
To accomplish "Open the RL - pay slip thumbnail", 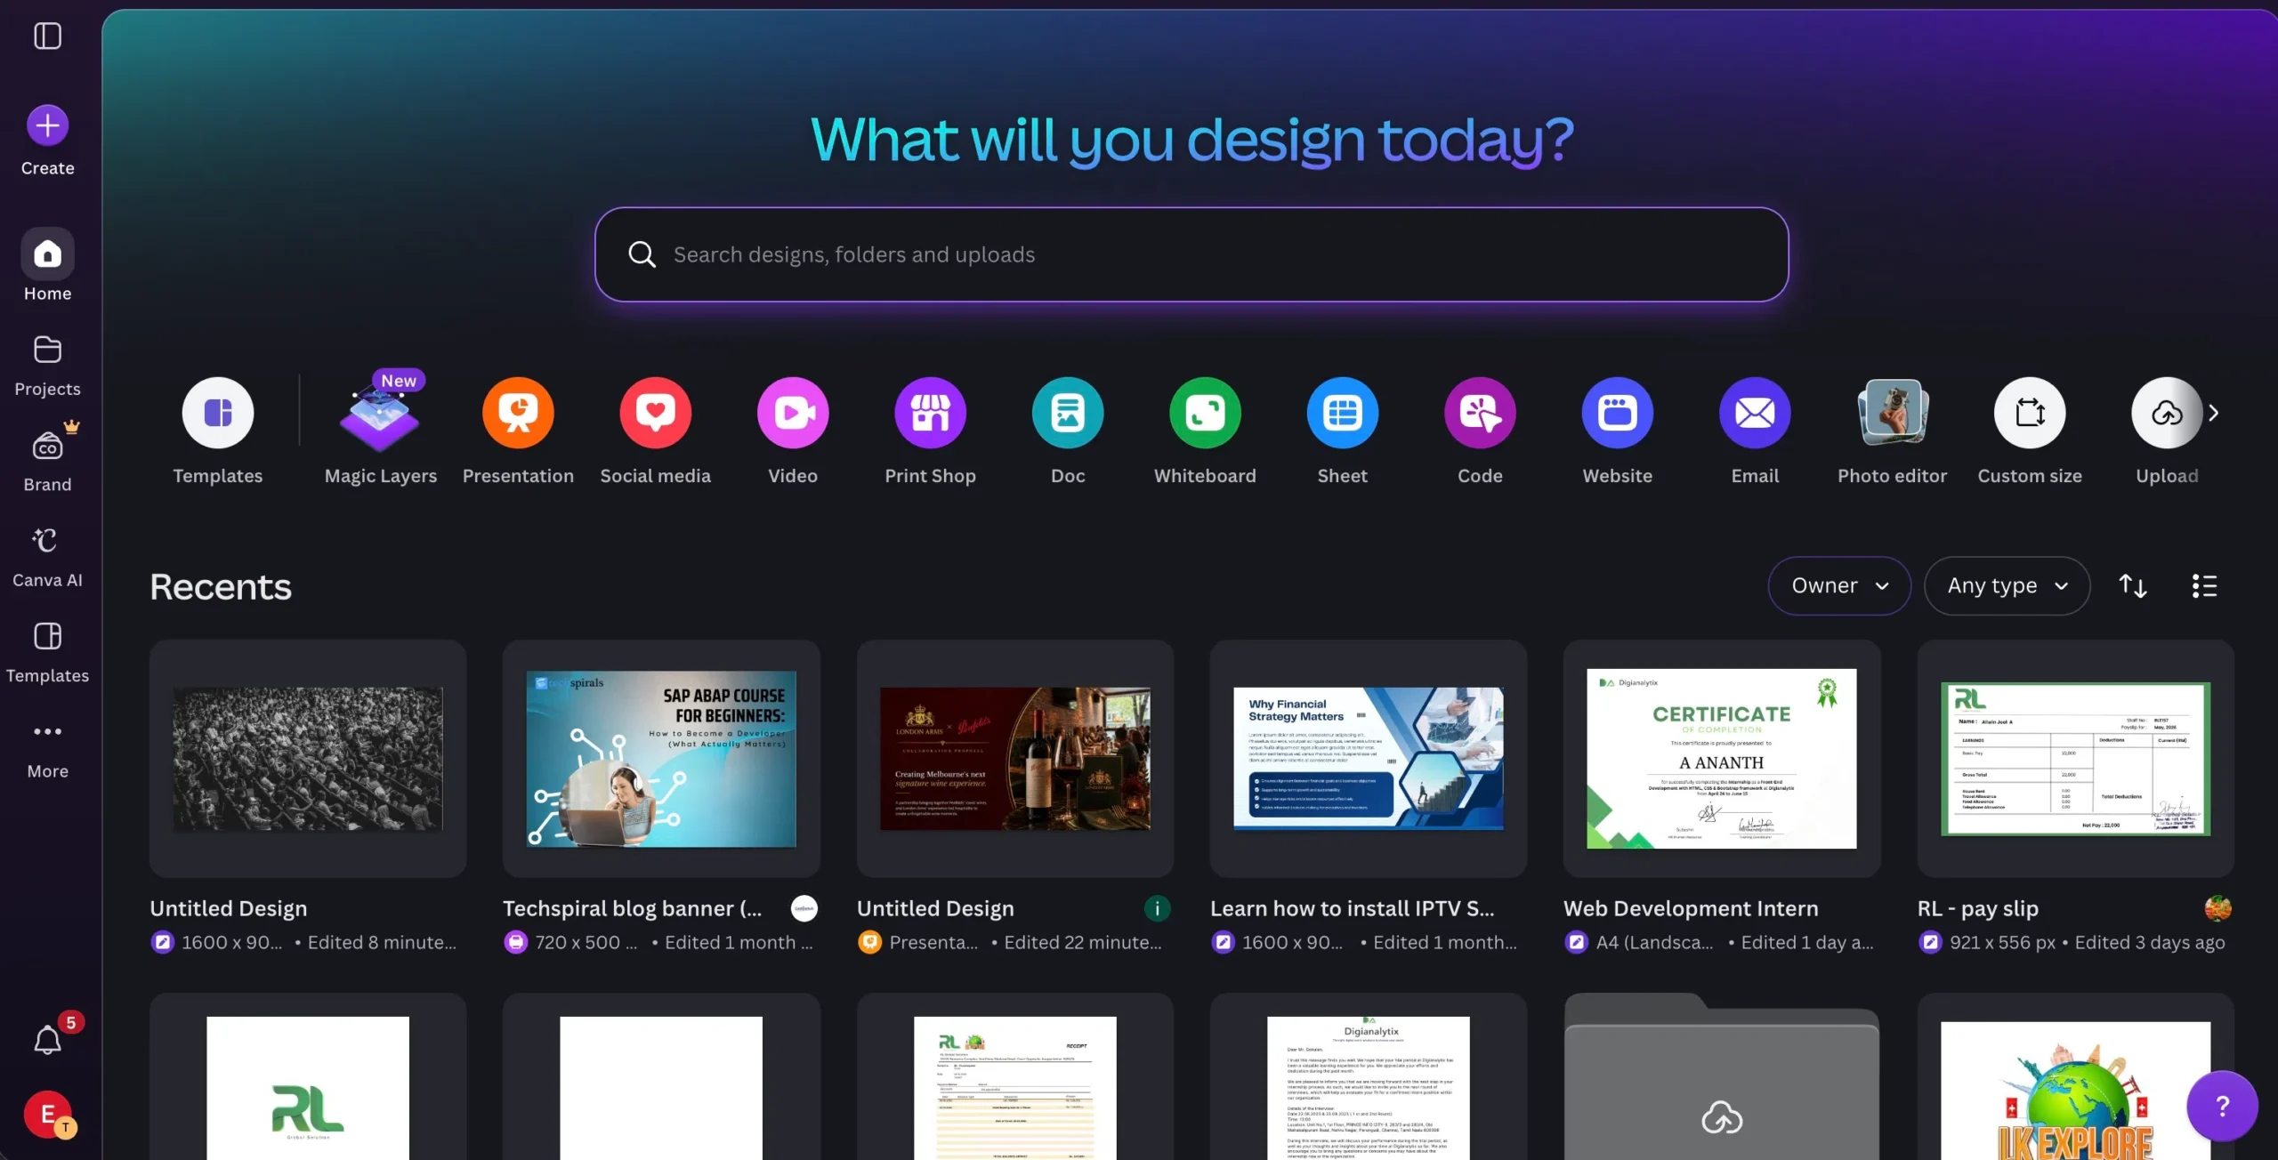I will [x=2075, y=758].
